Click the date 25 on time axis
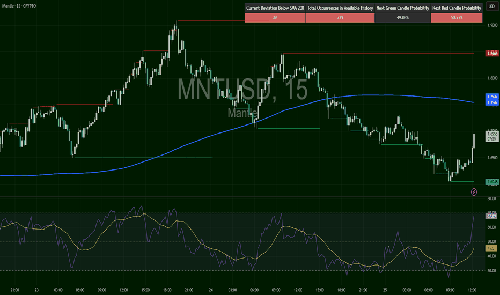 pyautogui.click(x=384, y=289)
